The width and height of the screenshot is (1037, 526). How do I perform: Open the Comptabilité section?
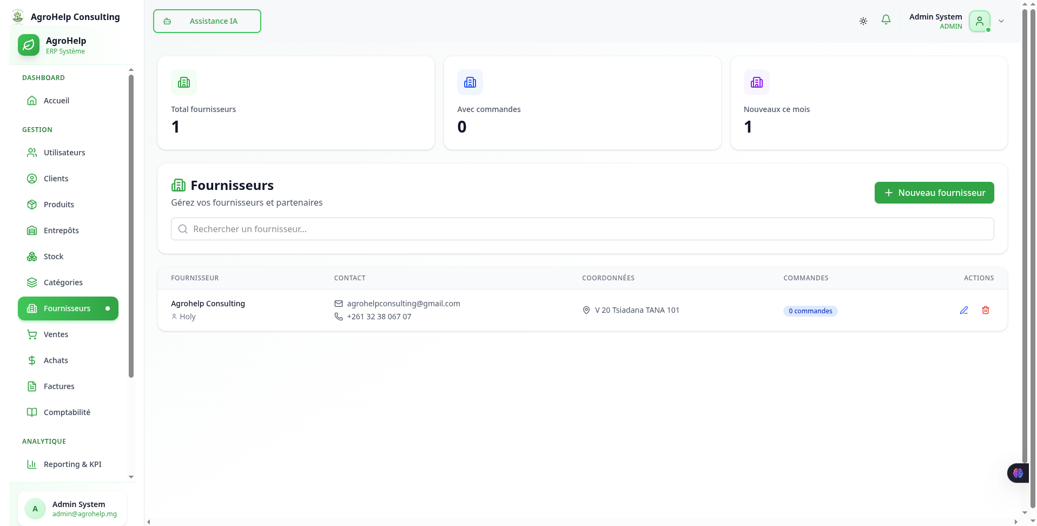[x=67, y=412]
